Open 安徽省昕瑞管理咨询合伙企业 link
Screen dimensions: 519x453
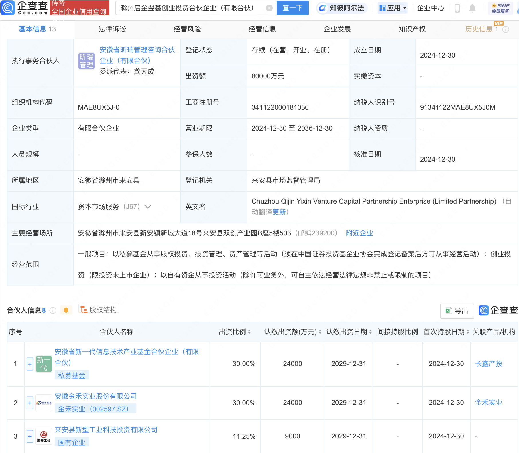[137, 55]
